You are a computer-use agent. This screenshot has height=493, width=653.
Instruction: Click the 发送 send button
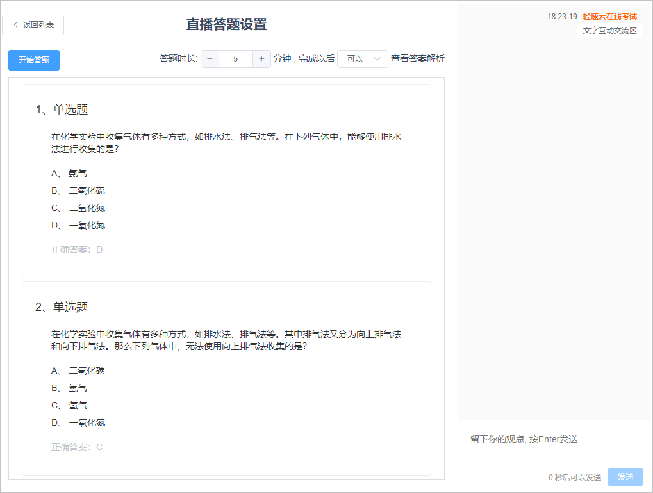625,477
